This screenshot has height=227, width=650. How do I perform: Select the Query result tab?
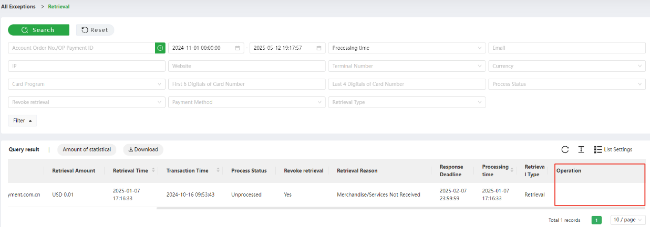[x=24, y=149]
